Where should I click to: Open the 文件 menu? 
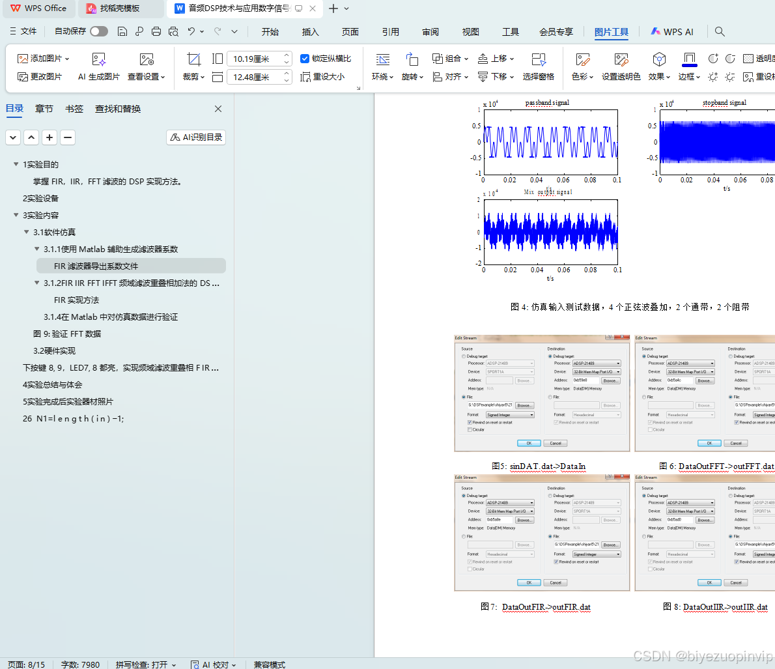pos(23,31)
